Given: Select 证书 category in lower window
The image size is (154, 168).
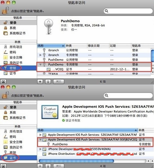Looking at the screenshot, I should (x=18, y=158).
